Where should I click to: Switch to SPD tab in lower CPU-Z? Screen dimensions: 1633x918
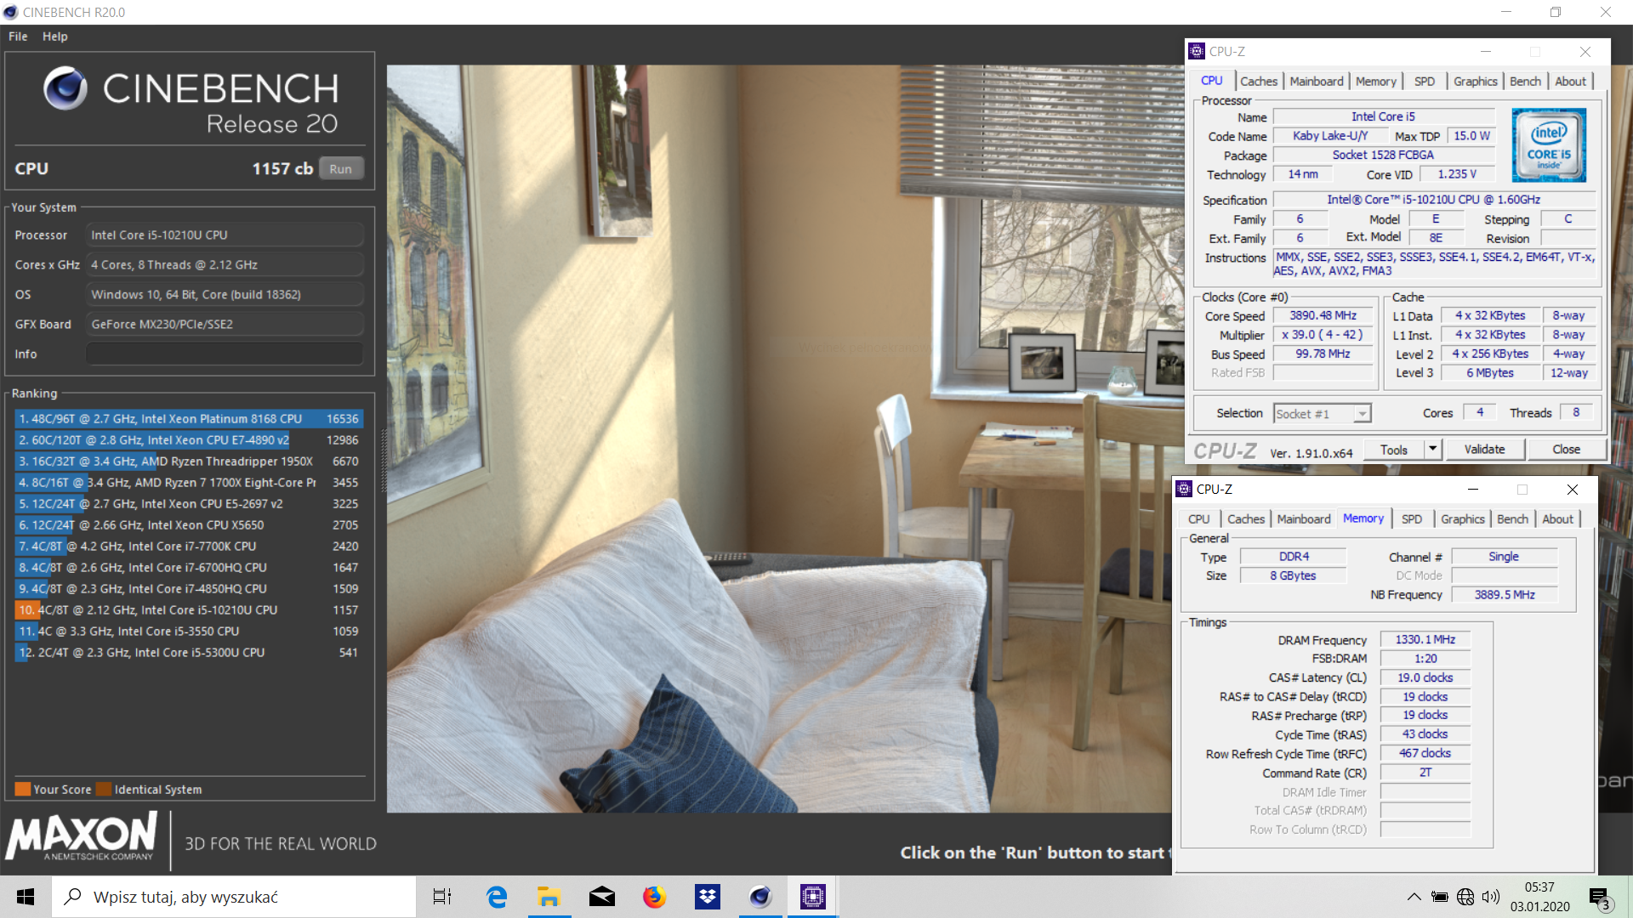point(1411,518)
